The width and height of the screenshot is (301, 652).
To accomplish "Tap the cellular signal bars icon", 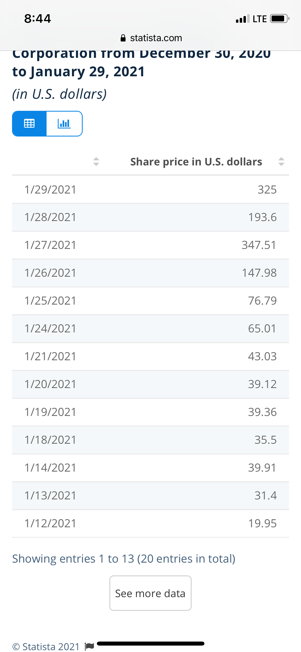I will tap(243, 19).
